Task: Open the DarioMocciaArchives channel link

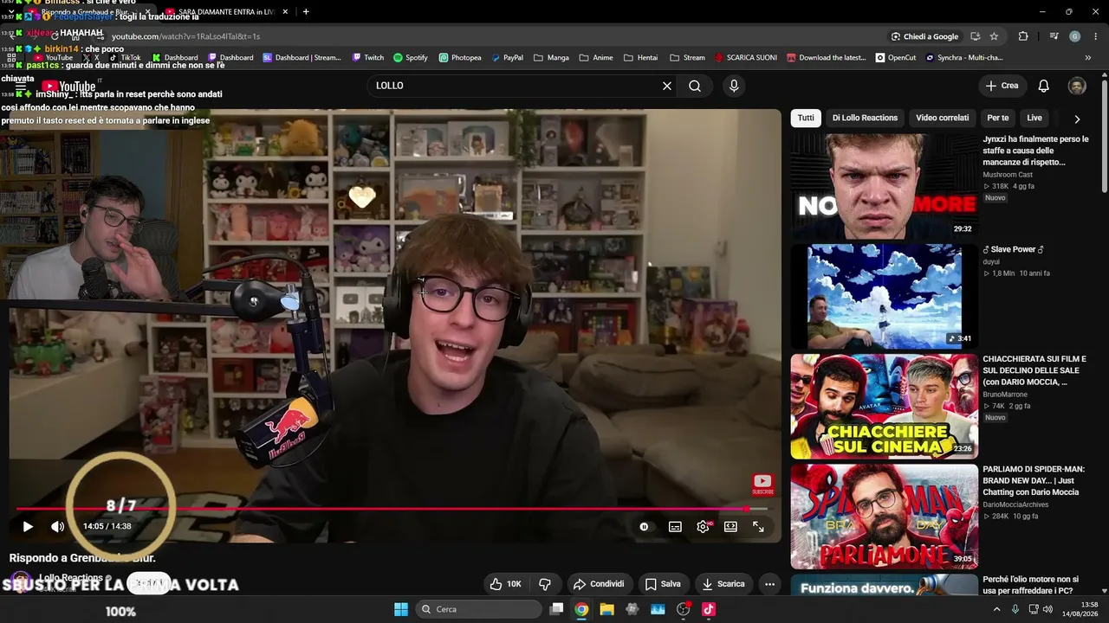Action: (1015, 504)
